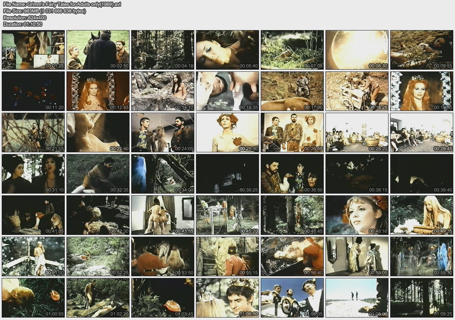Click the frame at 00:58:05
Screen dimensions: 455x320
(x=357, y=256)
